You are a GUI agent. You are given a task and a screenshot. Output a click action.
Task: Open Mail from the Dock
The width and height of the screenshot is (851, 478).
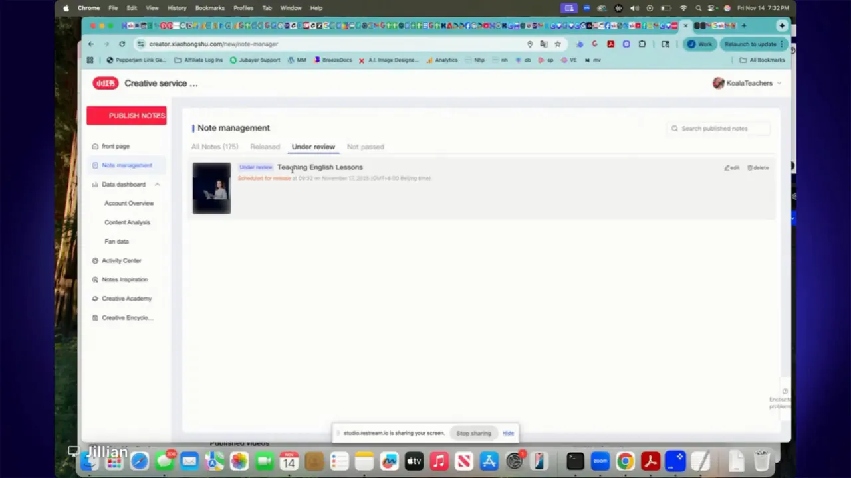point(189,461)
